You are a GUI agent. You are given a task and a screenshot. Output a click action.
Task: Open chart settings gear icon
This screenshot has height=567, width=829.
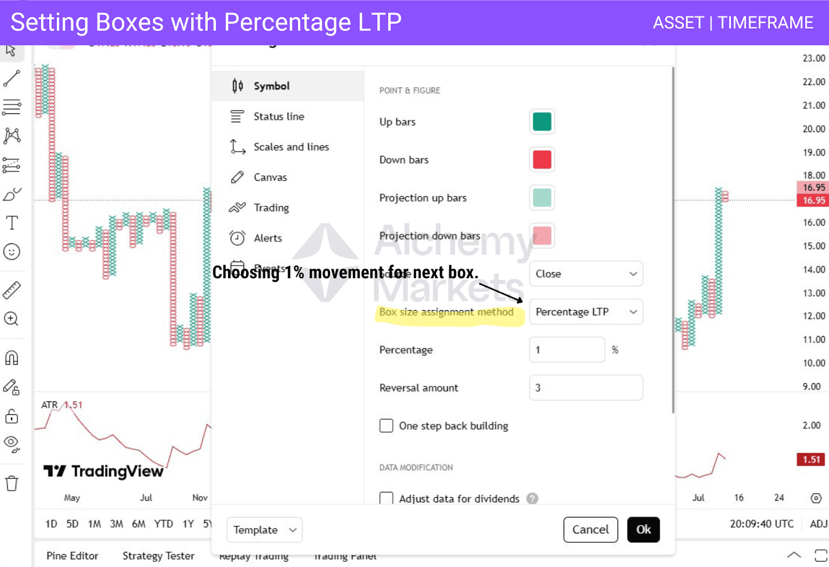pos(816,498)
